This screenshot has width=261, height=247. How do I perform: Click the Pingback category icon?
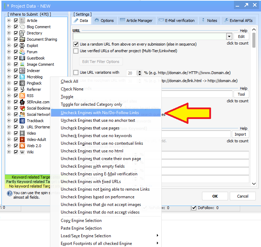pyautogui.click(x=22, y=83)
